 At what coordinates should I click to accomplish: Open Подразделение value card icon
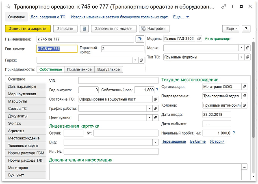click(x=244, y=96)
